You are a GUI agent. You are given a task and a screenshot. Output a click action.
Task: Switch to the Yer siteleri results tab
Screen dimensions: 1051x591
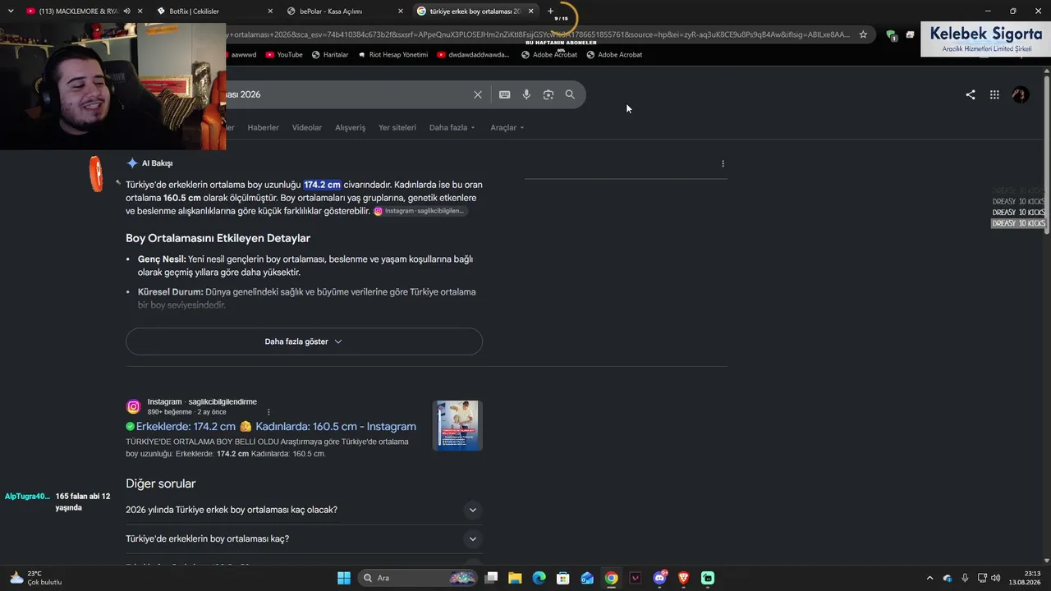pyautogui.click(x=397, y=128)
